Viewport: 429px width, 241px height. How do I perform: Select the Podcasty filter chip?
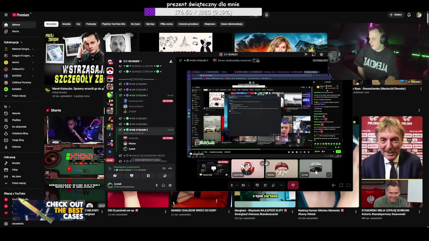point(91,24)
